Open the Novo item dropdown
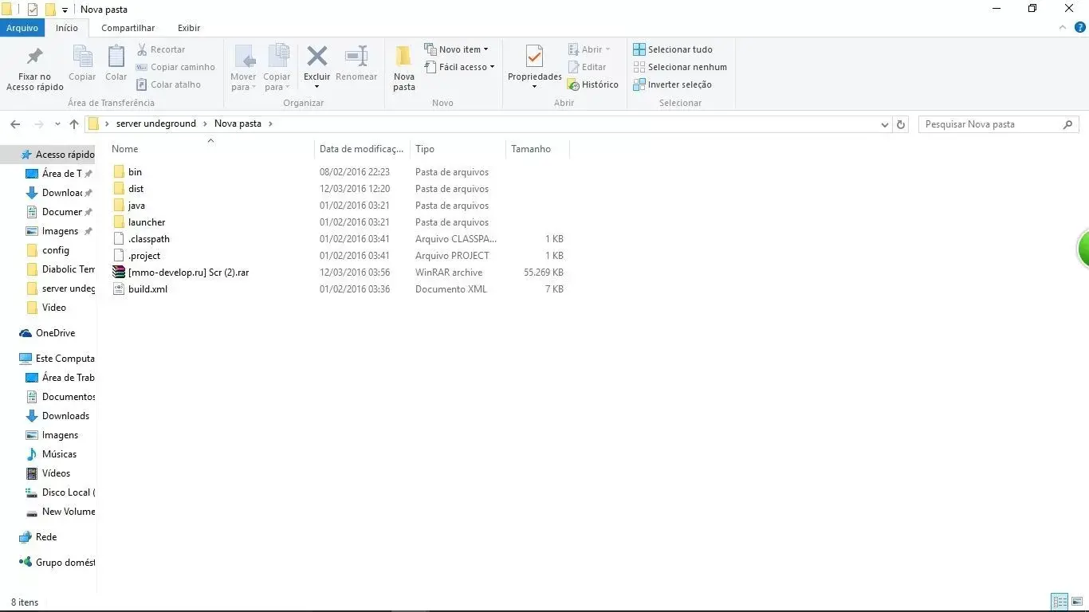Screen dimensions: 1089x612 click(x=456, y=49)
